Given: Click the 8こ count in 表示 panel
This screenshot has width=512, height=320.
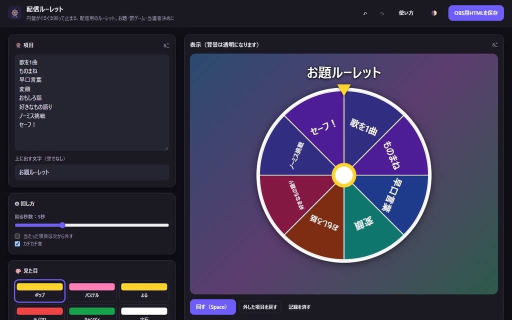Looking at the screenshot, I should click(495, 44).
